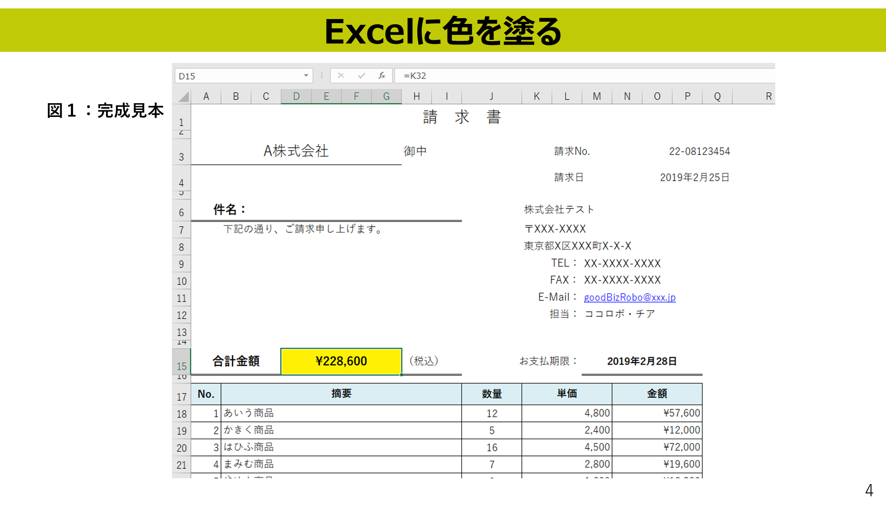Click the 請求No. label cell

[572, 151]
